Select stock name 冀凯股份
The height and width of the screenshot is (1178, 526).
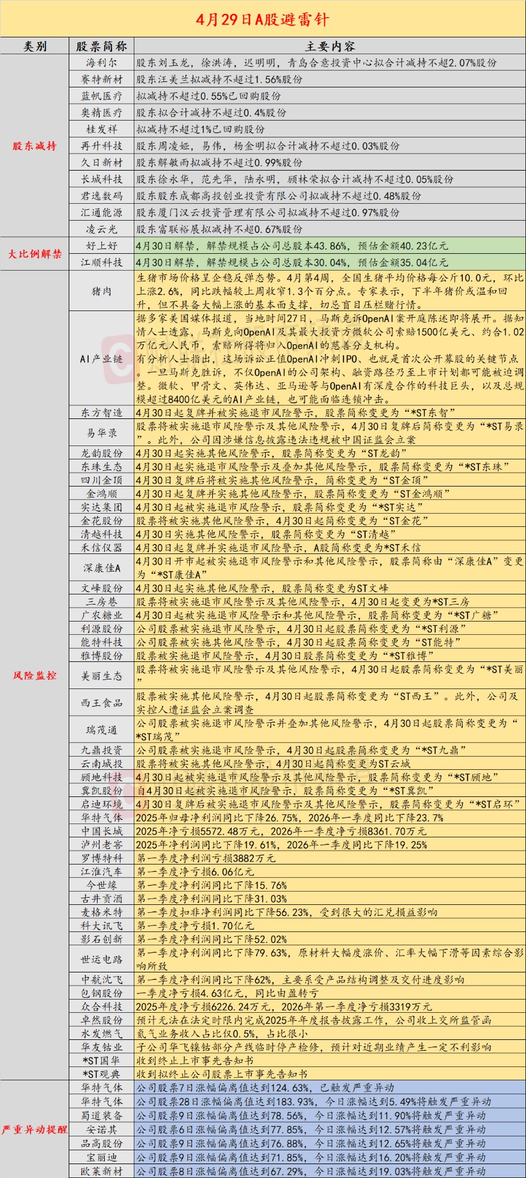[x=102, y=791]
